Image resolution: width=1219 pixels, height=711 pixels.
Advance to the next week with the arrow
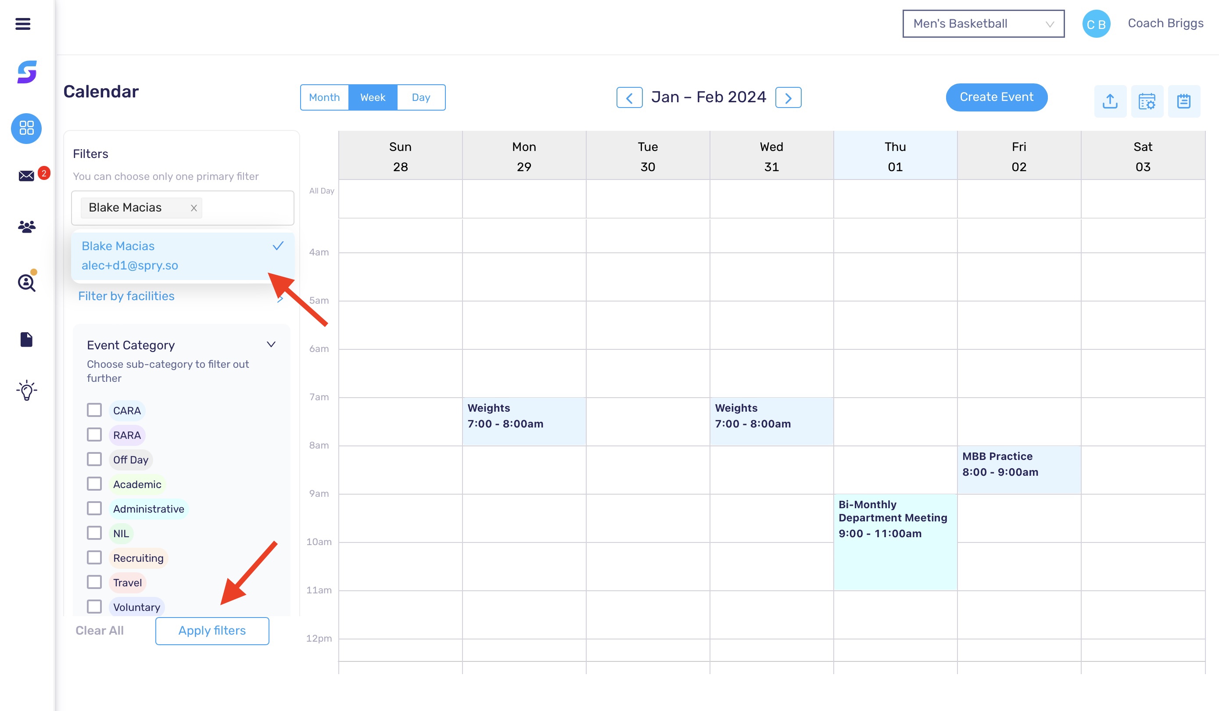[789, 97]
